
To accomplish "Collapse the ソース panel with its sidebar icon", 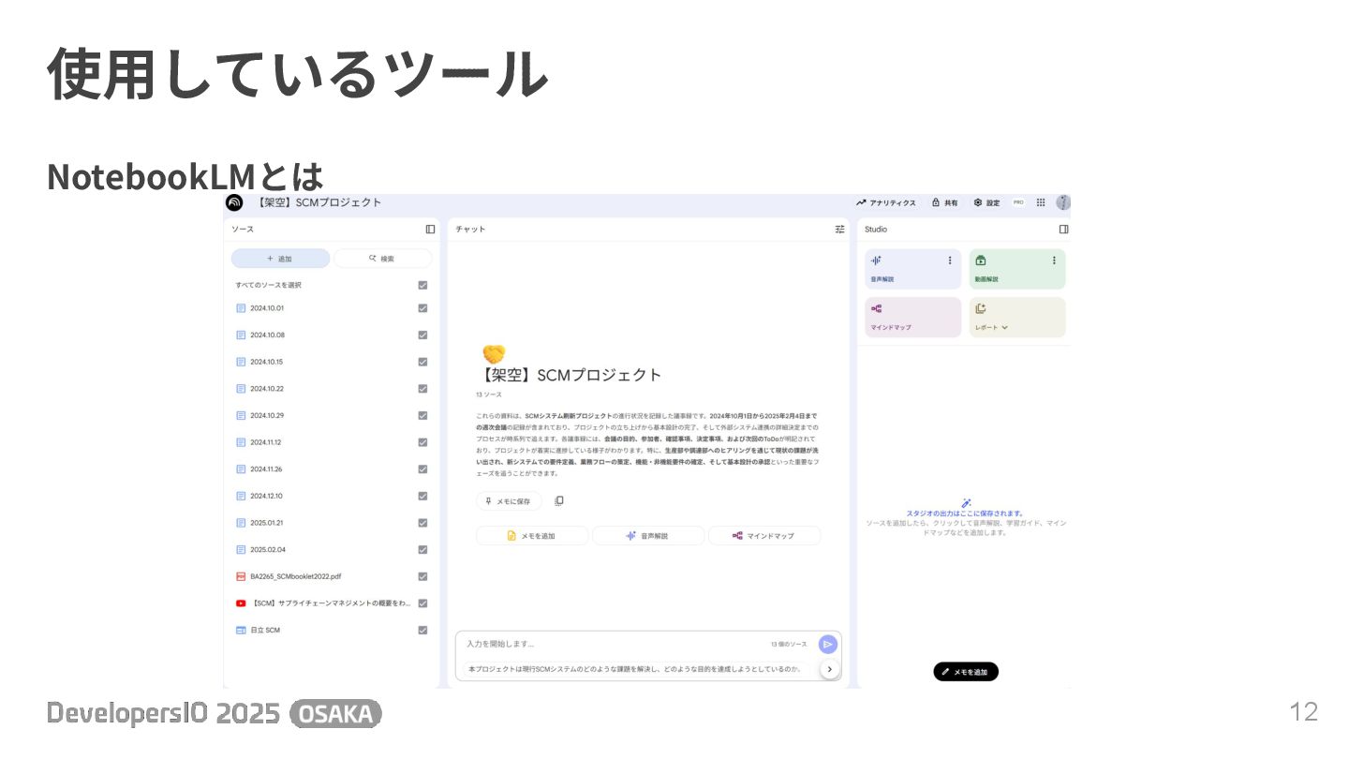I will pos(430,229).
